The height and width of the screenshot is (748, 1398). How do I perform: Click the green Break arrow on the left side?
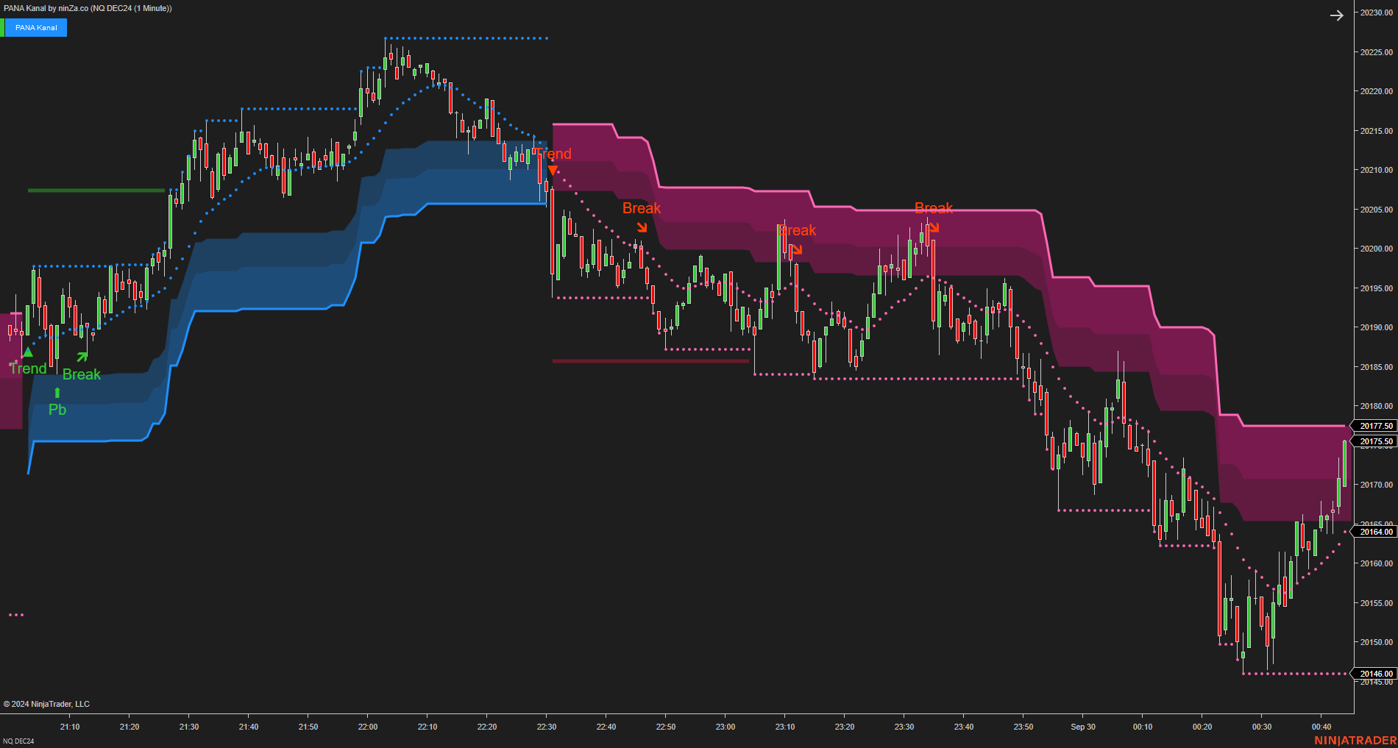pos(83,355)
